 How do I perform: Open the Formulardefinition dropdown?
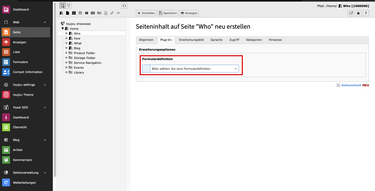[x=191, y=69]
